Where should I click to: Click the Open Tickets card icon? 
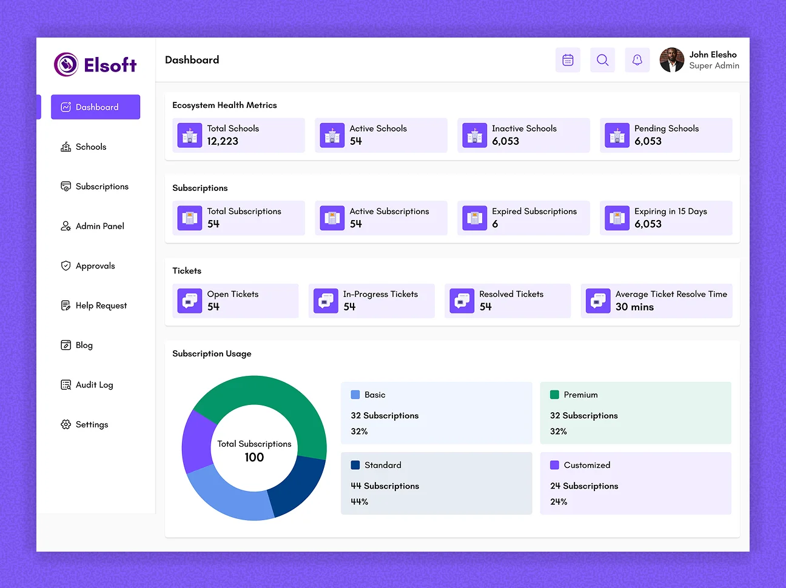point(190,301)
